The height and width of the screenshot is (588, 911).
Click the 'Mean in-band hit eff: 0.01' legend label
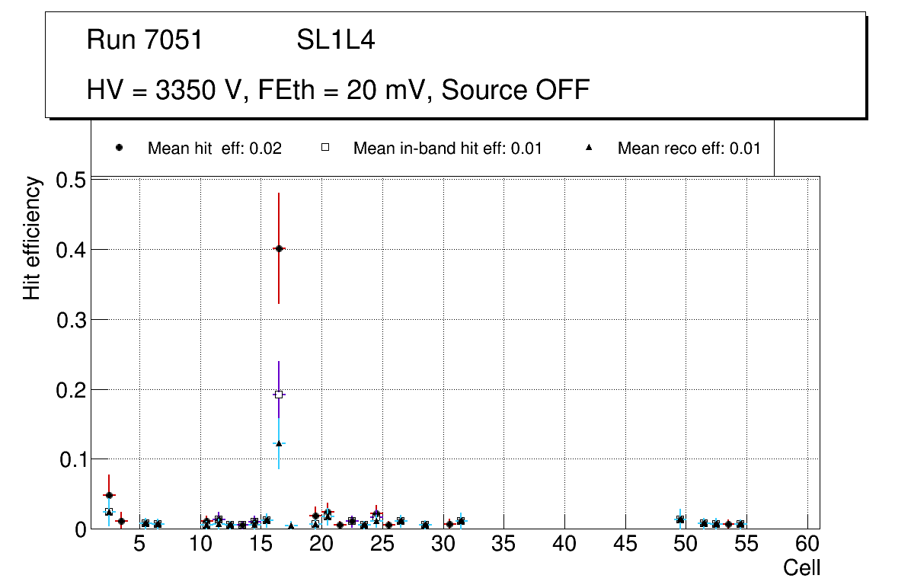tap(447, 149)
